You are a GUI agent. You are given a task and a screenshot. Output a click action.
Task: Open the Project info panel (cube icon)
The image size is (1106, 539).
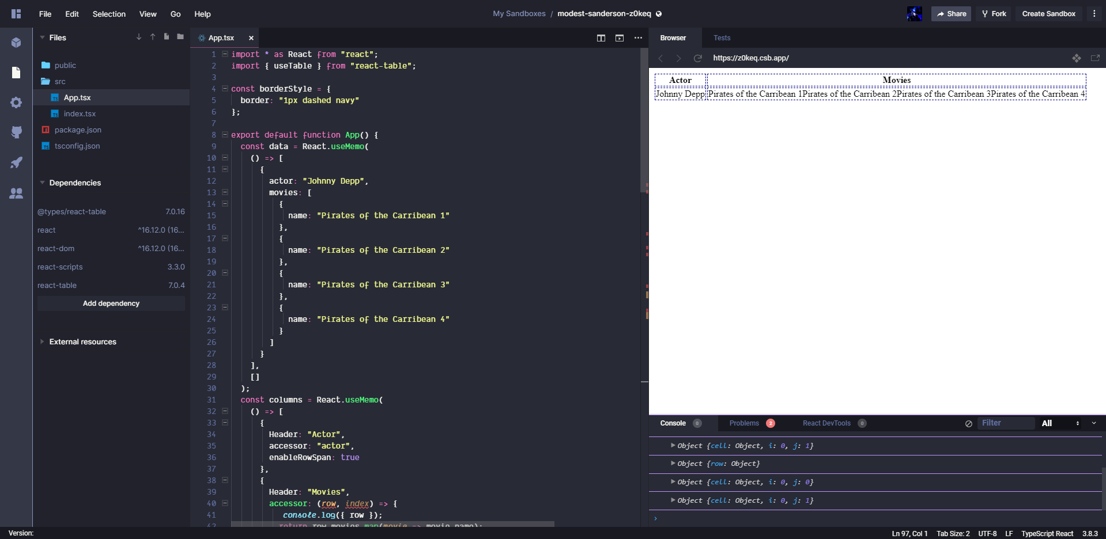pos(16,43)
